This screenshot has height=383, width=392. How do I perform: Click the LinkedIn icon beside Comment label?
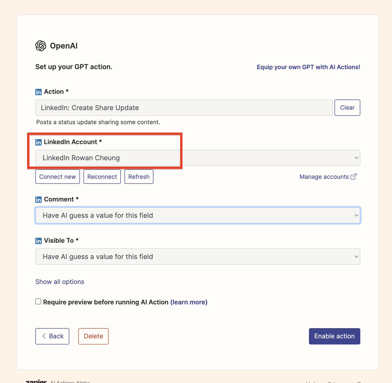(x=39, y=200)
